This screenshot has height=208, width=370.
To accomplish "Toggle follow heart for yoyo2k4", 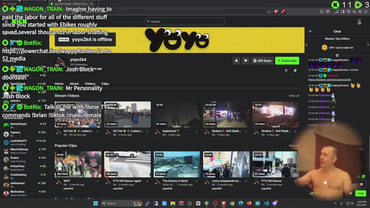I will [246, 61].
